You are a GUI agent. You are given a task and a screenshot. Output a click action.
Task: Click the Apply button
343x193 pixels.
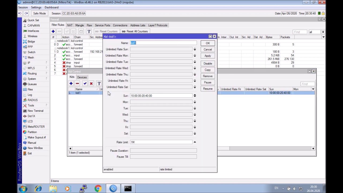(x=208, y=56)
